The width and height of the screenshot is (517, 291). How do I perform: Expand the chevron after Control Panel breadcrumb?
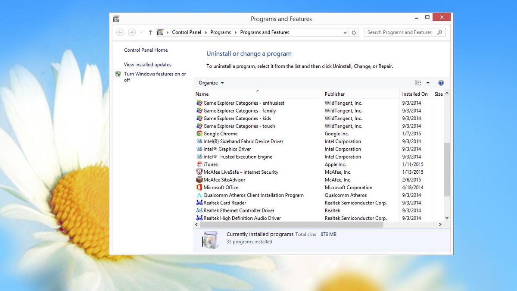point(206,32)
